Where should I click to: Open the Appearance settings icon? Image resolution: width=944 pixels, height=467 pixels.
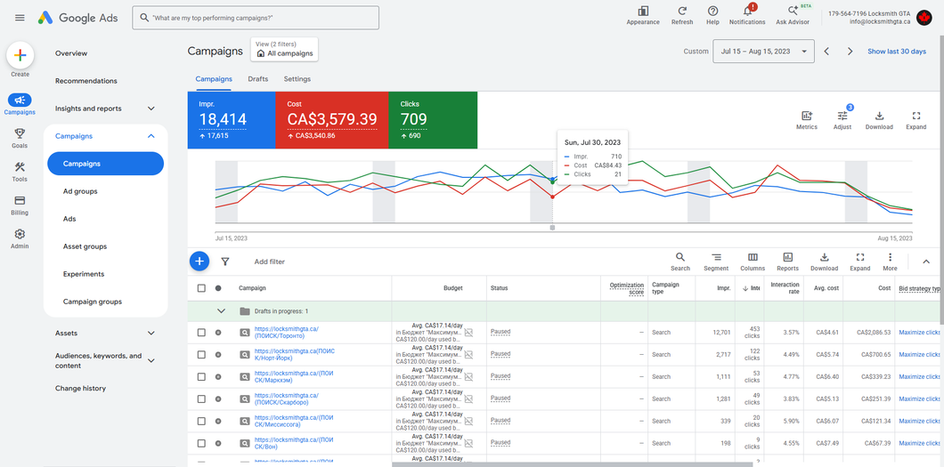click(x=643, y=16)
